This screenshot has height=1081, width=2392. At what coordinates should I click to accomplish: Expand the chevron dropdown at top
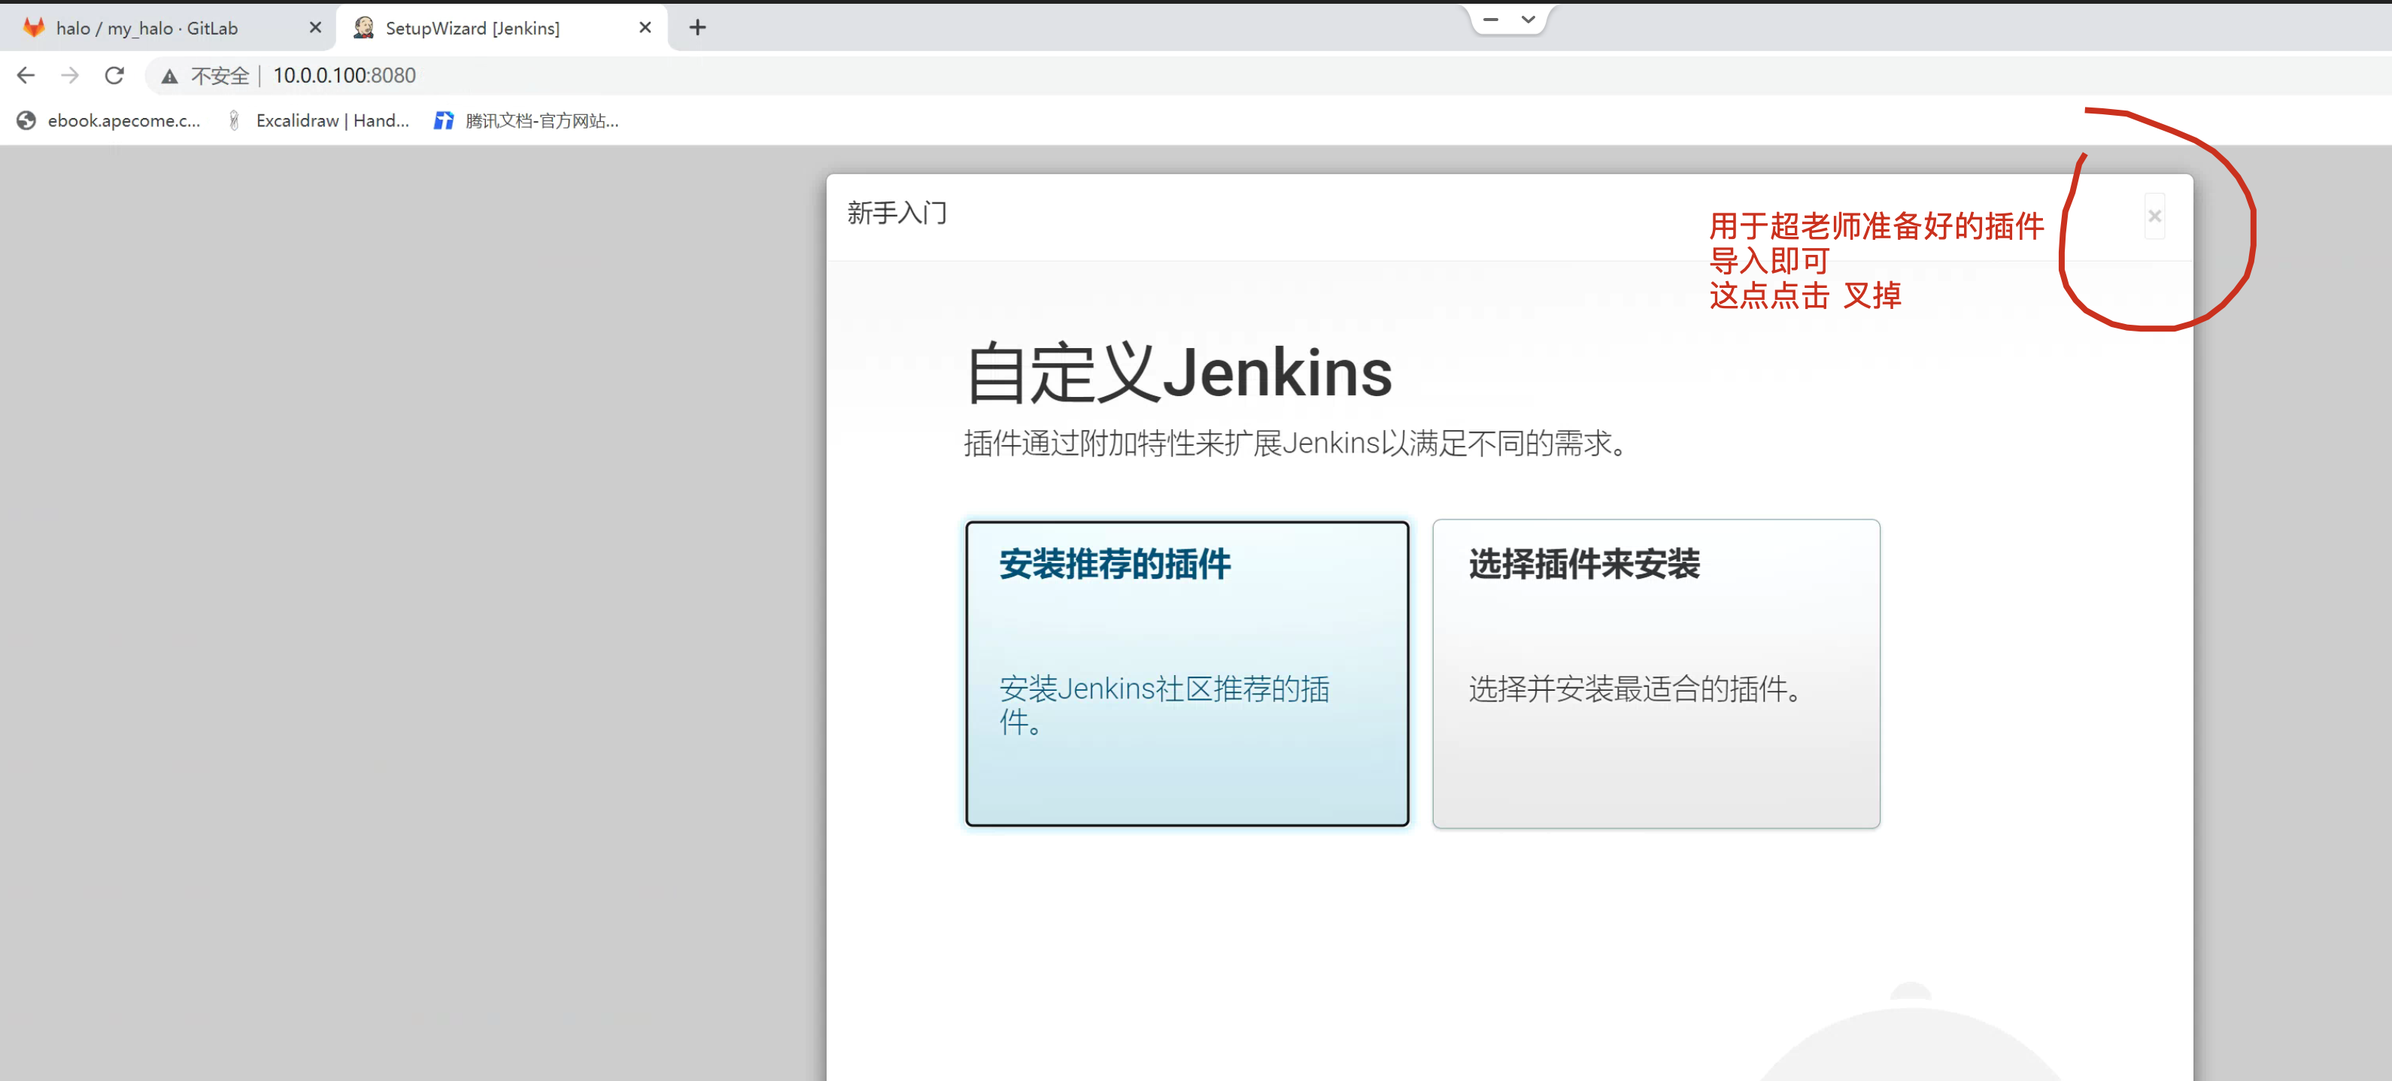click(1528, 19)
